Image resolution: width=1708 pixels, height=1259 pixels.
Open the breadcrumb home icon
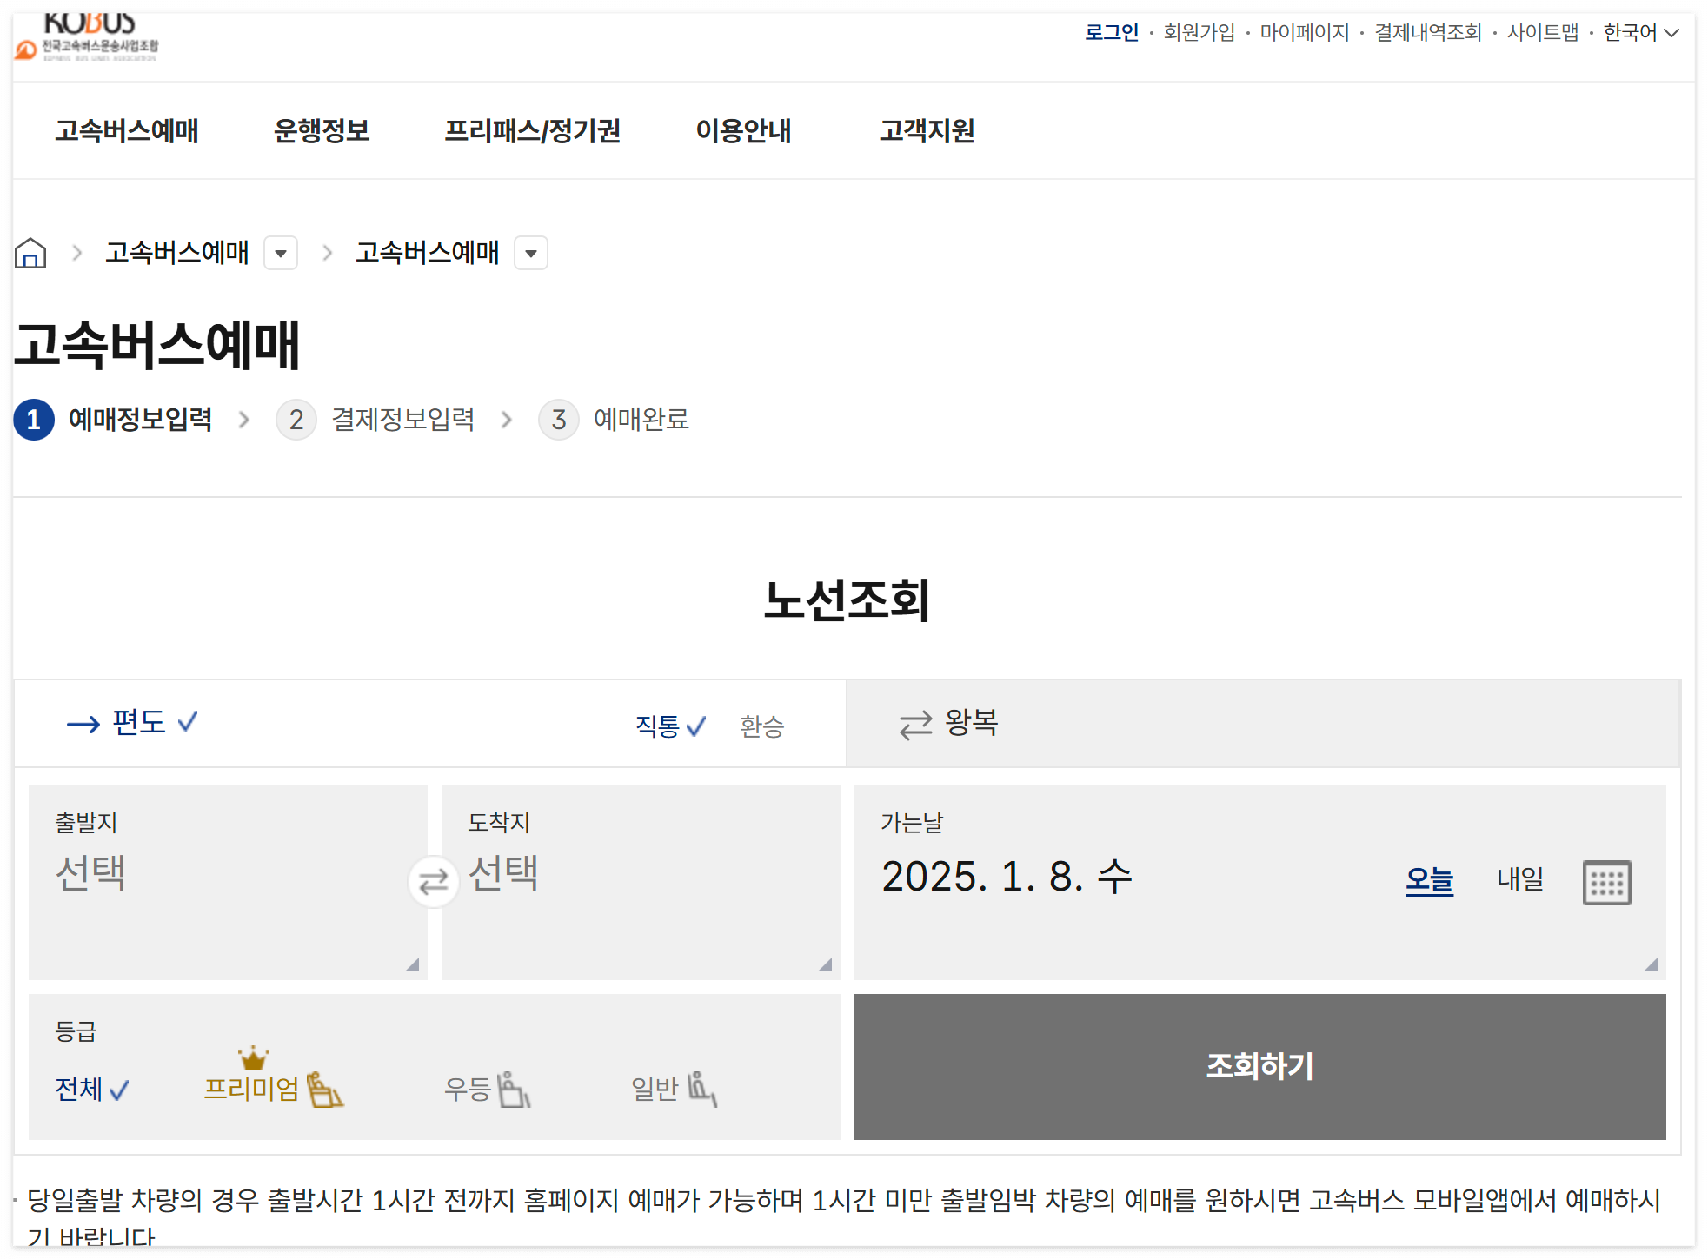30,253
